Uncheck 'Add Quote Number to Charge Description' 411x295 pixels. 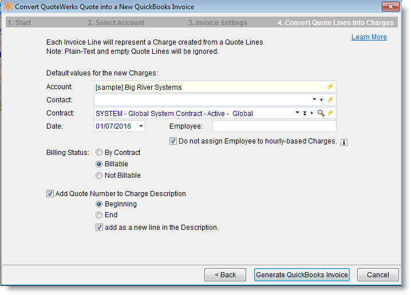[50, 194]
